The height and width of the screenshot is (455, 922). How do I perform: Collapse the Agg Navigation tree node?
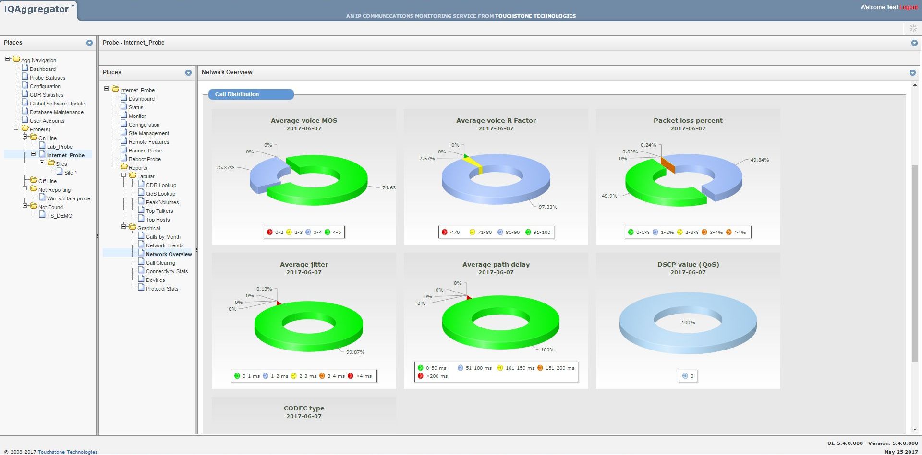coord(7,59)
